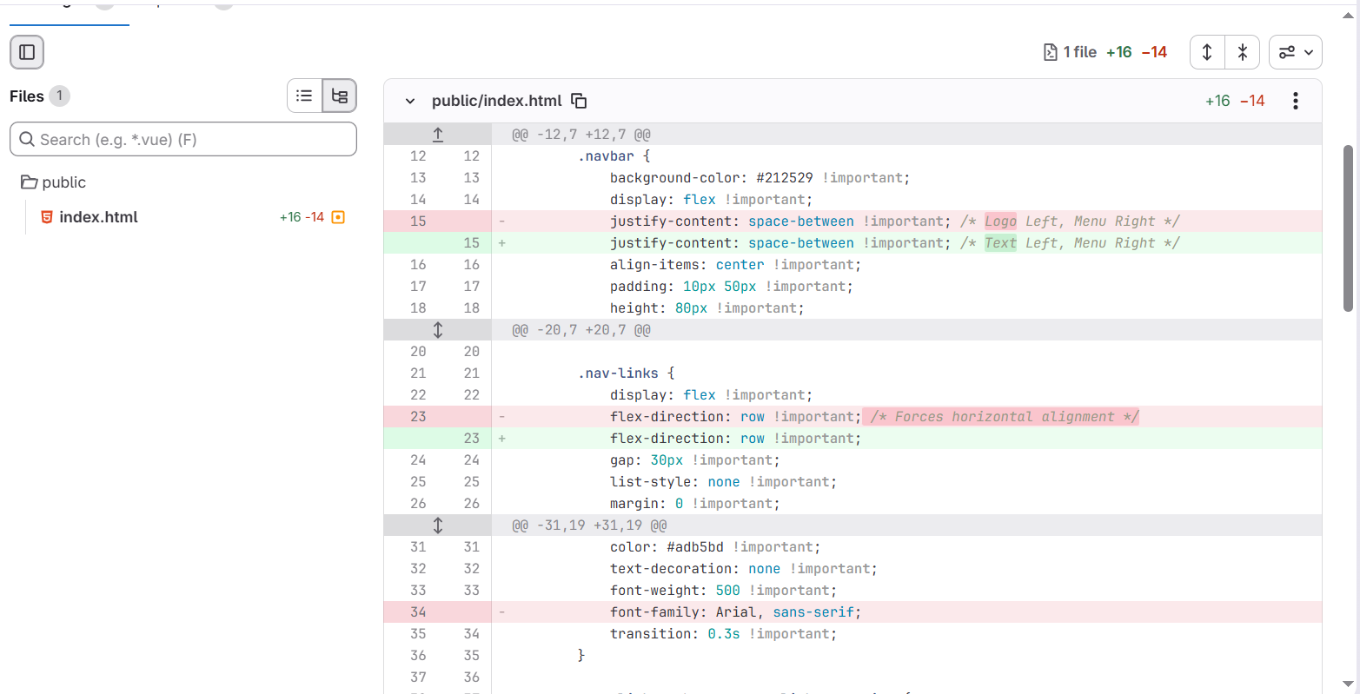The image size is (1360, 694).
Task: Toggle the file browser sidebar button
Action: tap(27, 52)
